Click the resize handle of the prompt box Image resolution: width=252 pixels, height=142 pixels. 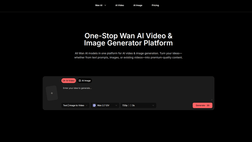211,100
